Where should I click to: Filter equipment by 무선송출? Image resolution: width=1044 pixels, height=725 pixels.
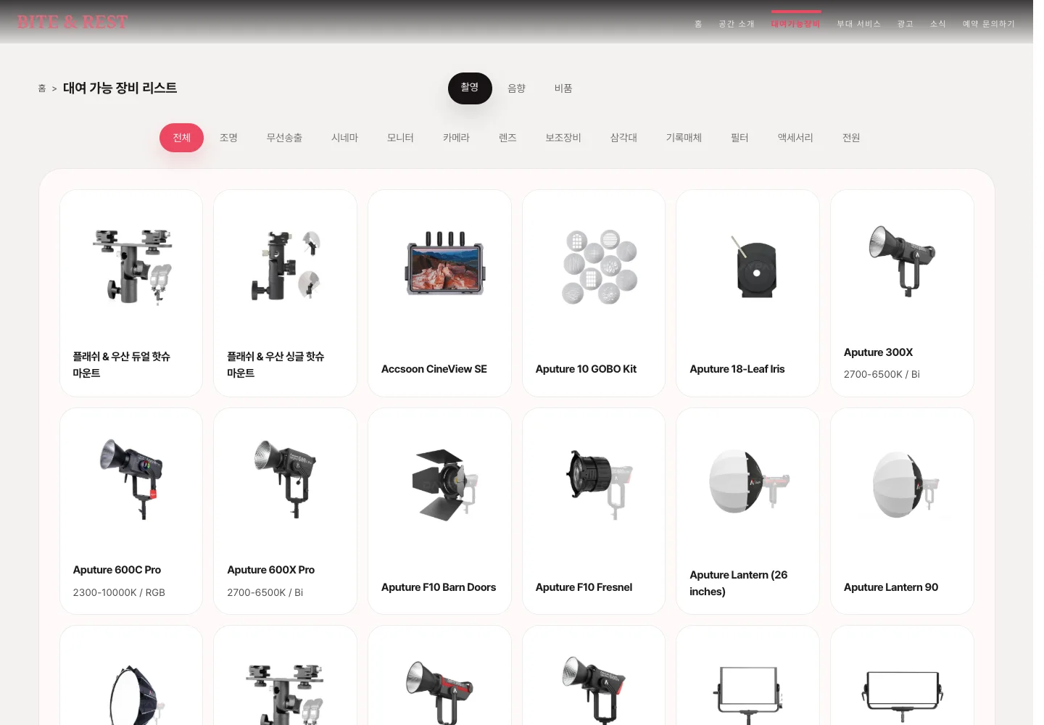284,138
